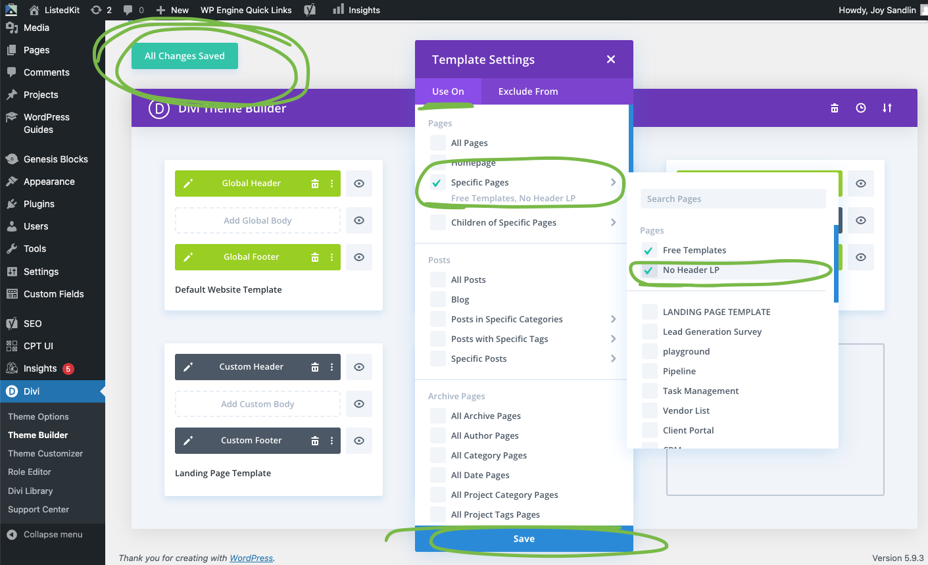Image resolution: width=928 pixels, height=565 pixels.
Task: Open Theme Builder history clock icon
Action: tap(861, 108)
